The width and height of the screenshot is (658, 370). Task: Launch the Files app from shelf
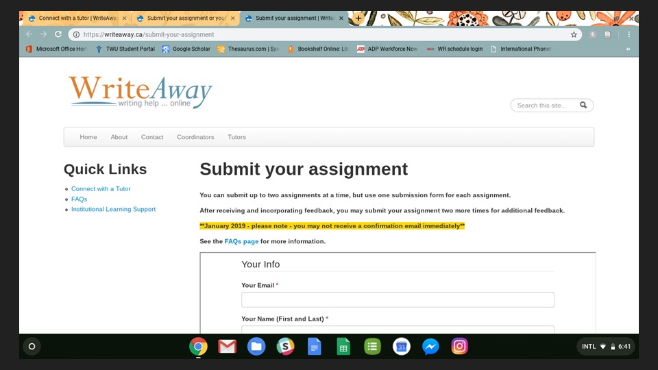click(x=256, y=347)
